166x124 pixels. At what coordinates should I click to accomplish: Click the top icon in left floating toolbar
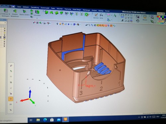11,65
